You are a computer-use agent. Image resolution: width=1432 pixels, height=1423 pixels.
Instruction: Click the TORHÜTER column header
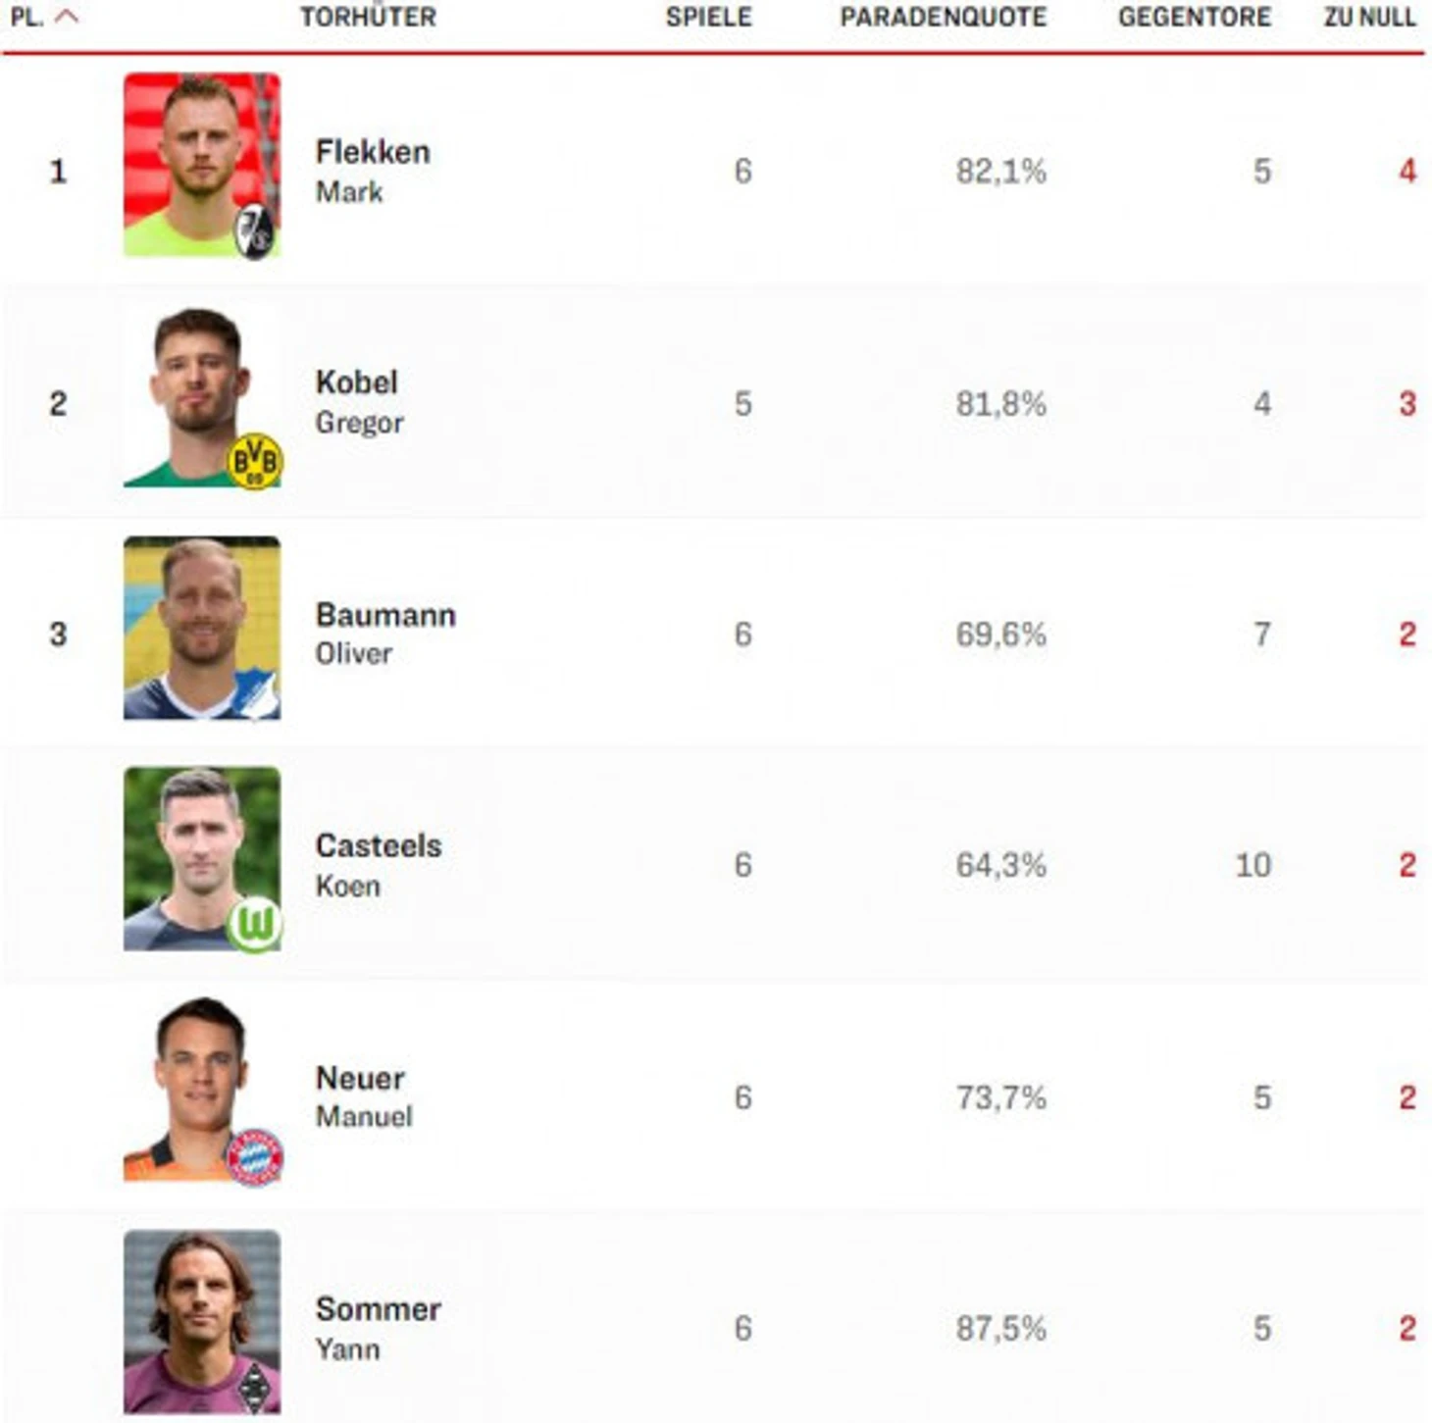[x=368, y=17]
